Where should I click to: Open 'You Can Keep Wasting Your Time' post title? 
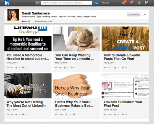[74, 57]
